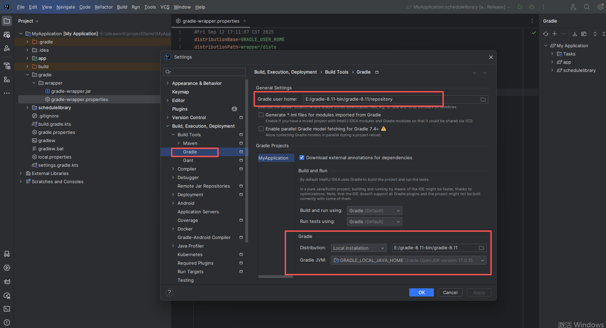This screenshot has height=328, width=606.
Task: Open the Services run icon in sidebar
Action: coord(7,268)
